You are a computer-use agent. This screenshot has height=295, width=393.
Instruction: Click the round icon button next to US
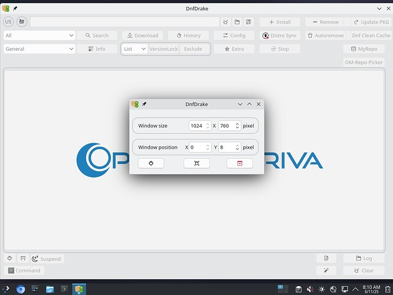click(22, 22)
